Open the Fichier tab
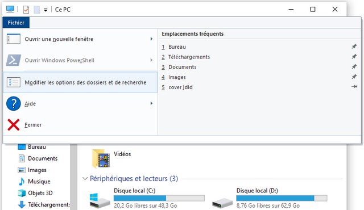This screenshot has width=364, height=210. pos(16,23)
